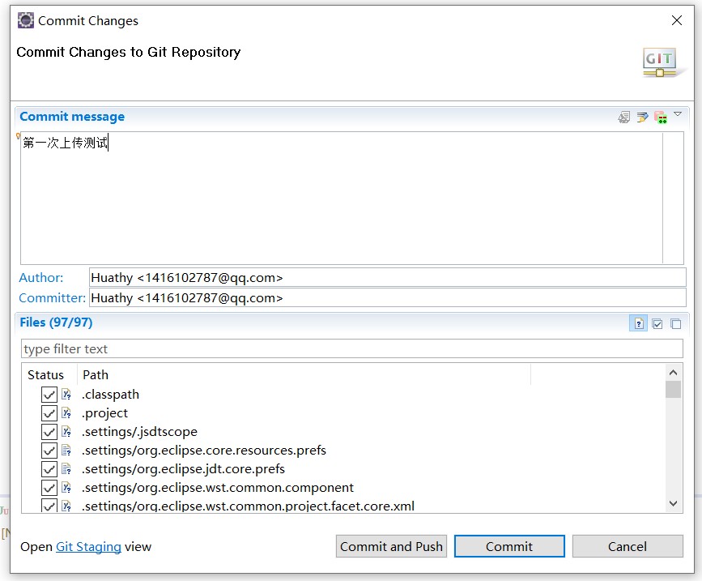This screenshot has height=581, width=702.
Task: Select .settings/org.eclipse.wst.common.component path
Action: (218, 487)
